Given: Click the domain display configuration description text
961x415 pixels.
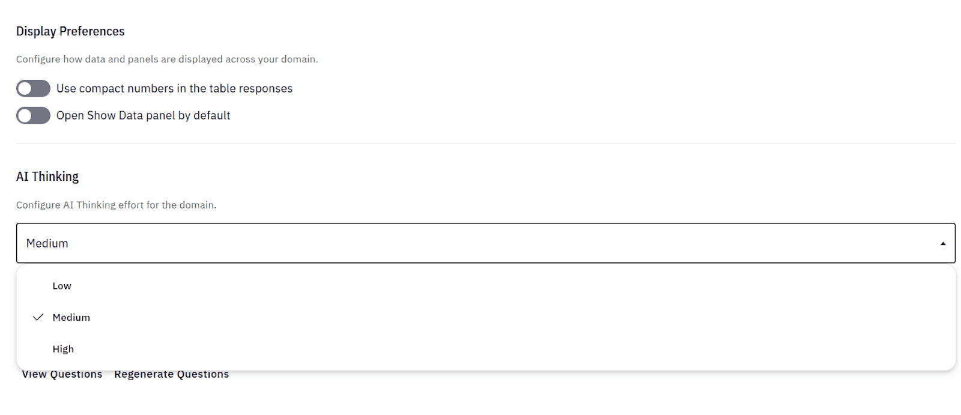Looking at the screenshot, I should click(x=167, y=59).
